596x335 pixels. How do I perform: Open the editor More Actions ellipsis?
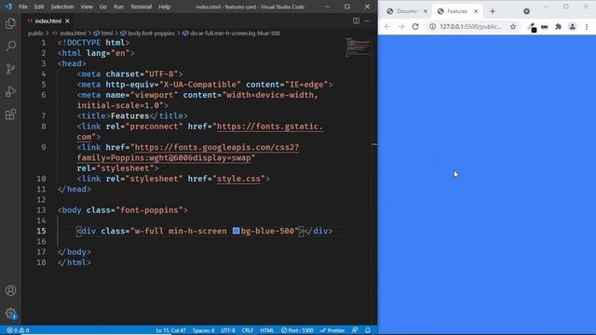[367, 20]
